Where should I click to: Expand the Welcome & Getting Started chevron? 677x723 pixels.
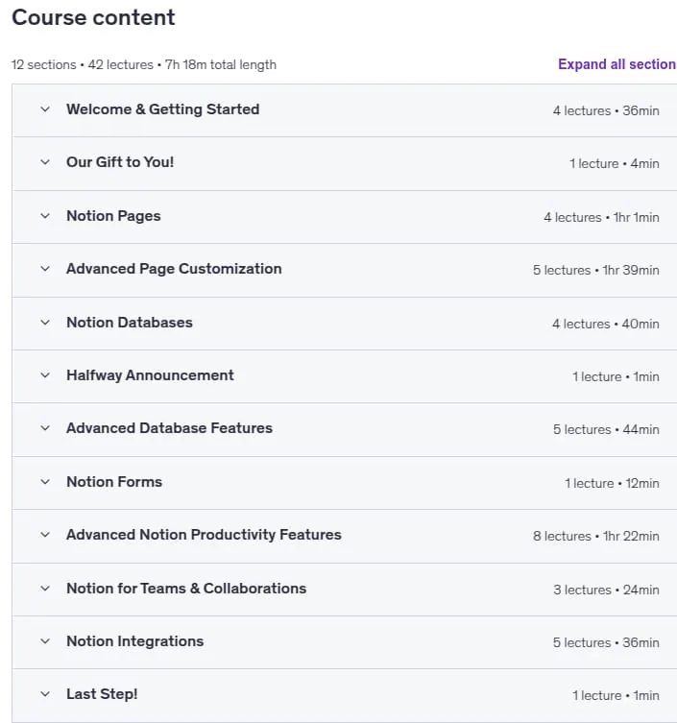(45, 109)
